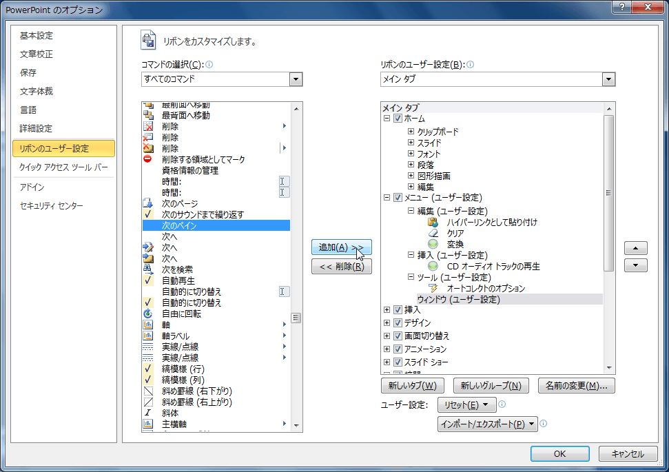Screen dimensions: 669x472
Task: Open the メイン タブ dropdown
Action: click(x=608, y=79)
